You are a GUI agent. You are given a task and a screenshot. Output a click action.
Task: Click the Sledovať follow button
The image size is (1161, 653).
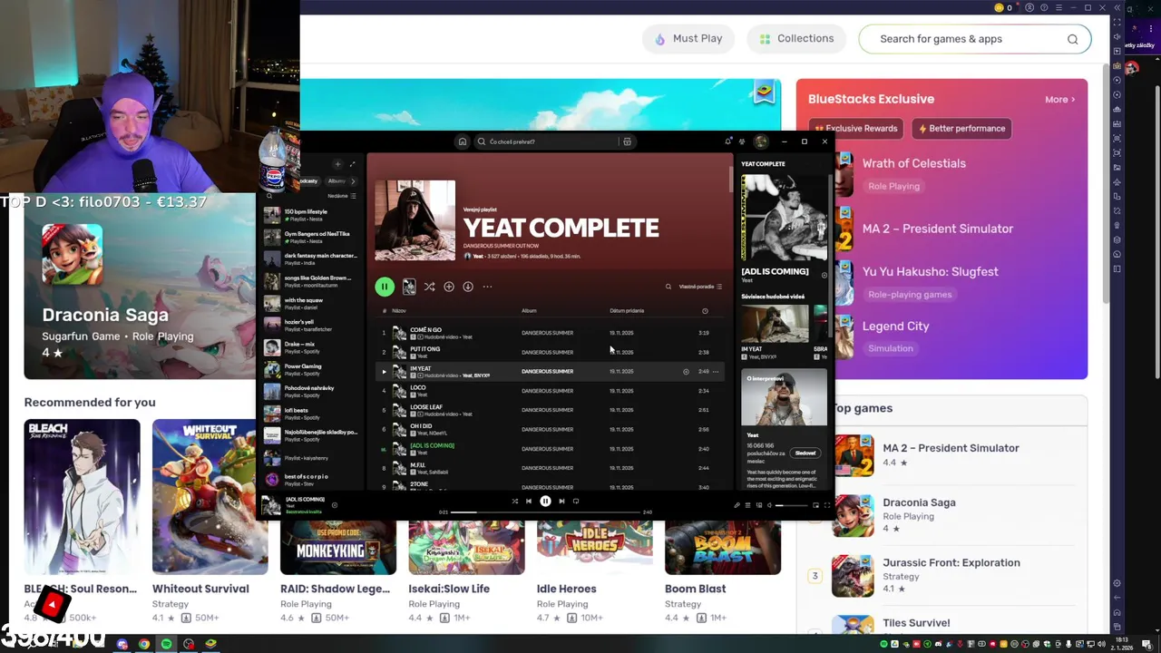click(805, 453)
